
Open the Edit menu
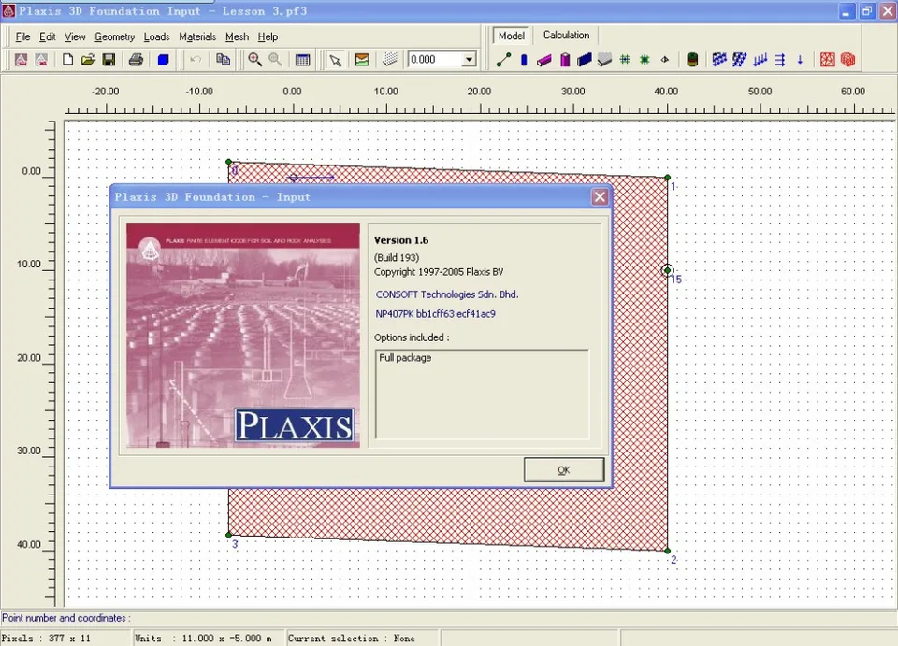pos(47,36)
